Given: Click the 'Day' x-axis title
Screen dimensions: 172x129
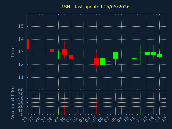Looking at the screenshot, I should [93, 125].
